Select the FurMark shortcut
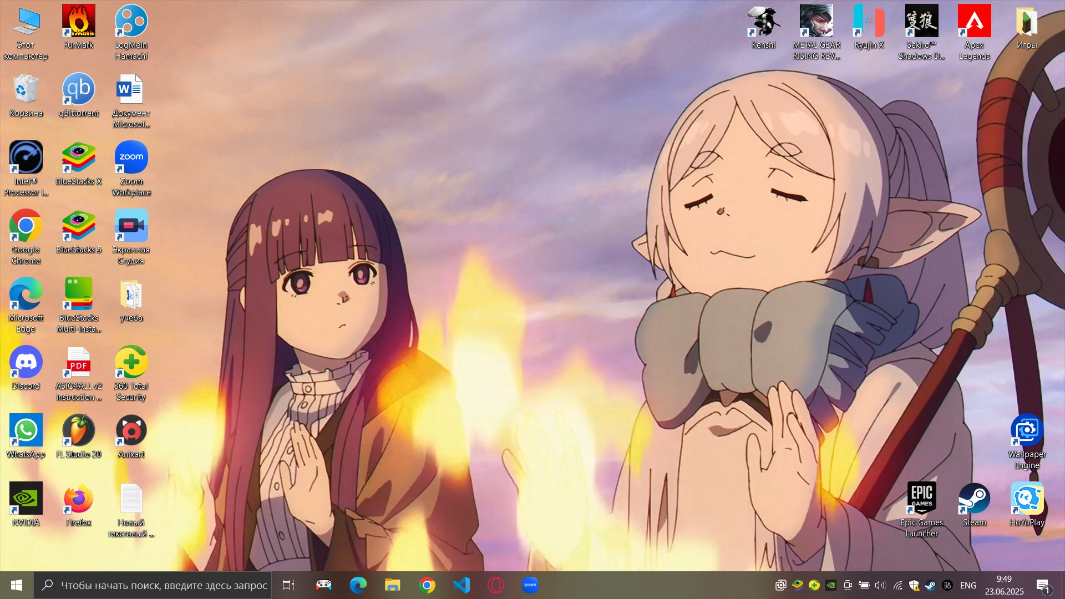The height and width of the screenshot is (599, 1065). (78, 27)
